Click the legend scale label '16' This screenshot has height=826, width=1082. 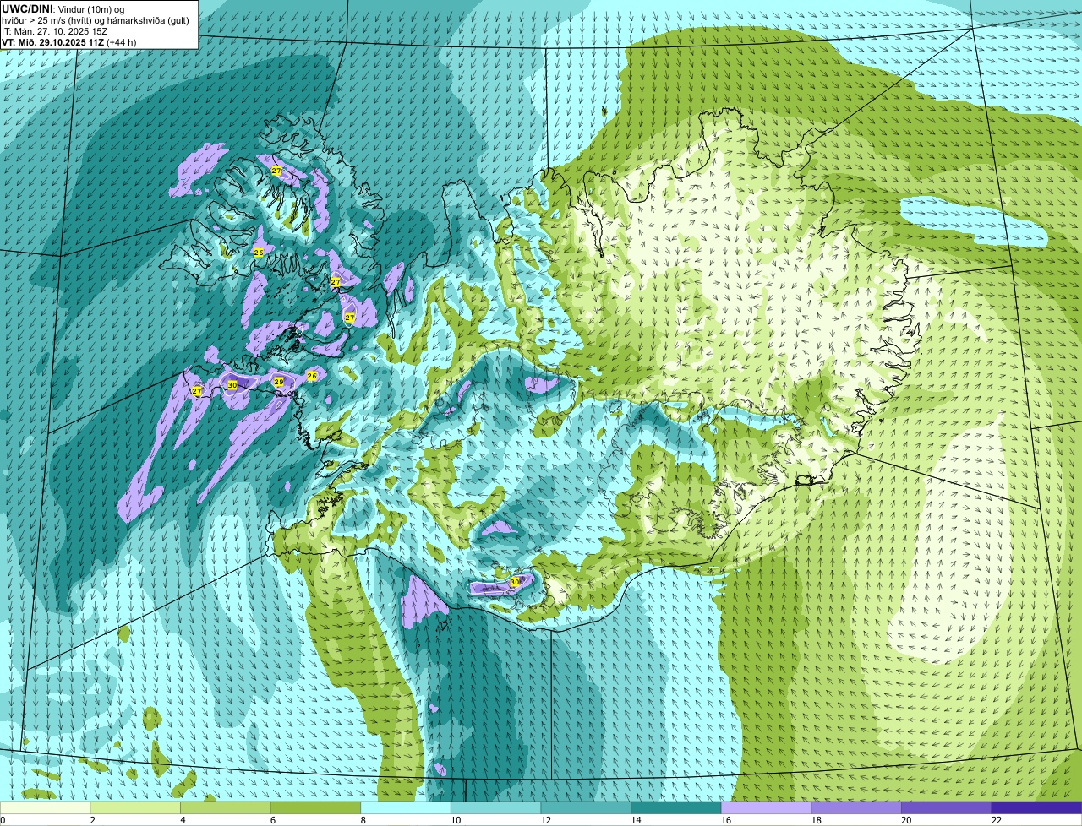click(x=726, y=820)
